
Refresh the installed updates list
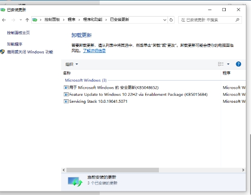[x=171, y=20]
